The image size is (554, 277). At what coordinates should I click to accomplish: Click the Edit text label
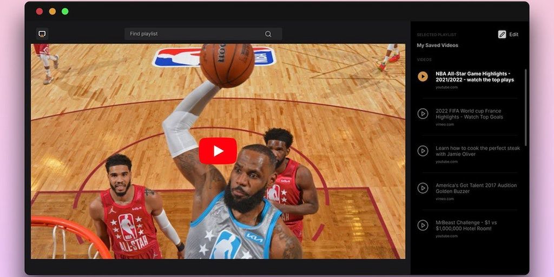(x=514, y=34)
